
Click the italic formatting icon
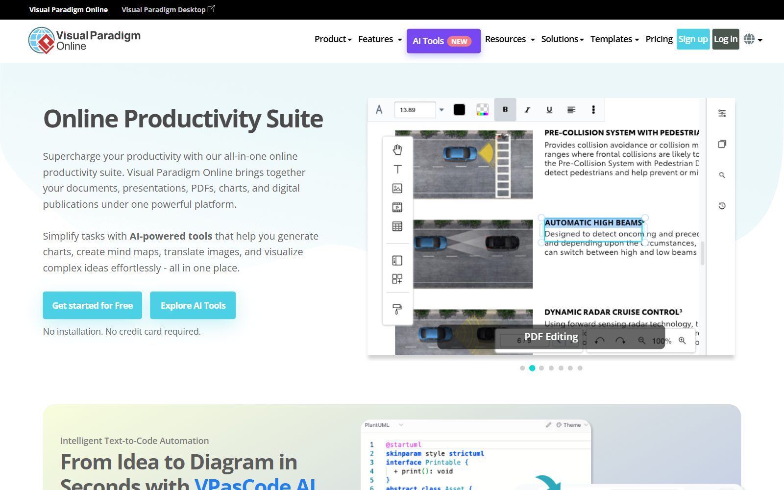[x=527, y=110]
